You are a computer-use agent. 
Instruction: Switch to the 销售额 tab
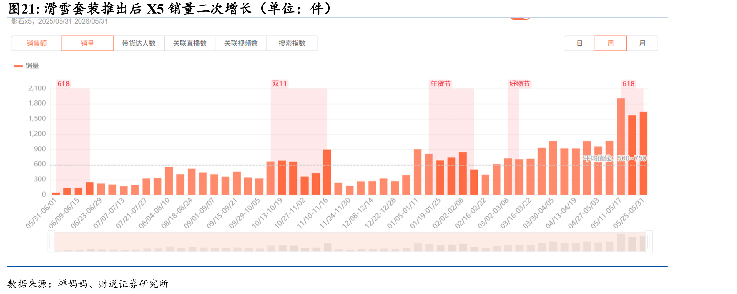click(37, 43)
